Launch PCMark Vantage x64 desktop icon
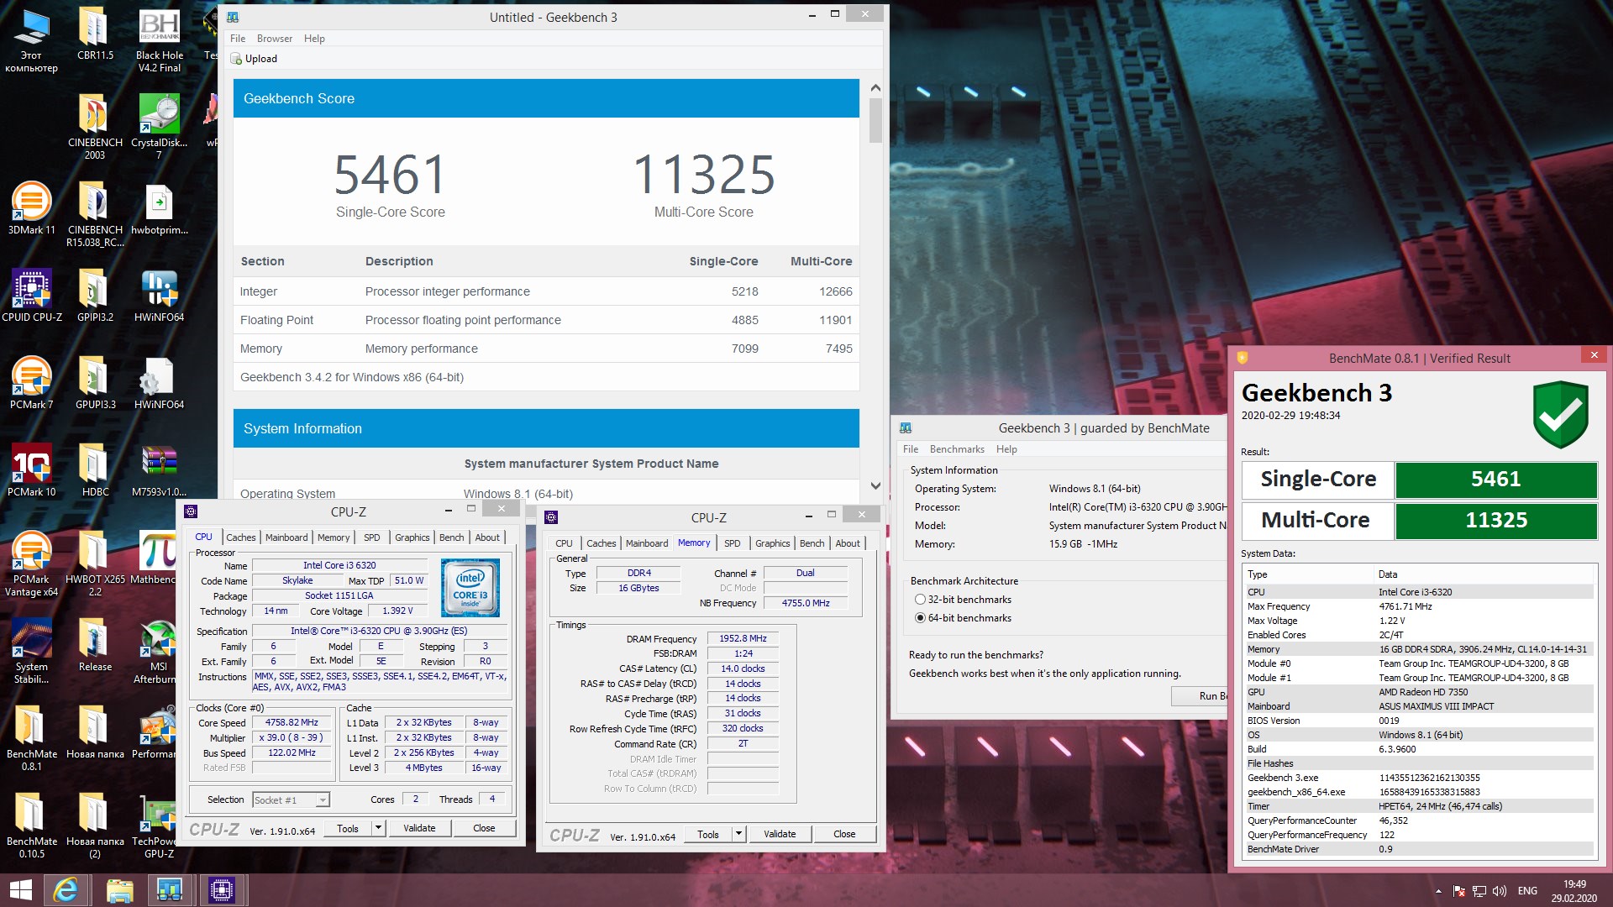Screen dimensions: 1613x907 click(x=31, y=564)
